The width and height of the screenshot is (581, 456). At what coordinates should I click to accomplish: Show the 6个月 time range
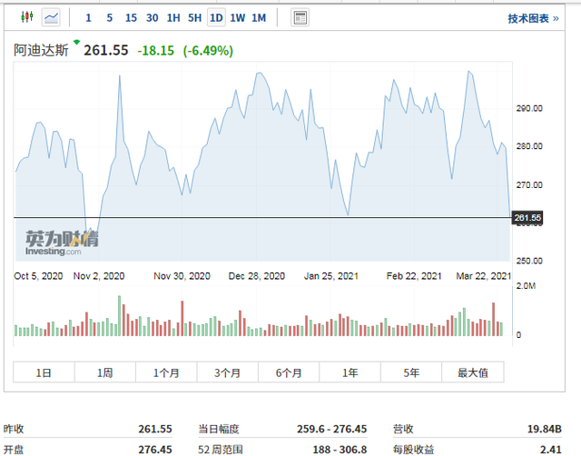coord(289,372)
